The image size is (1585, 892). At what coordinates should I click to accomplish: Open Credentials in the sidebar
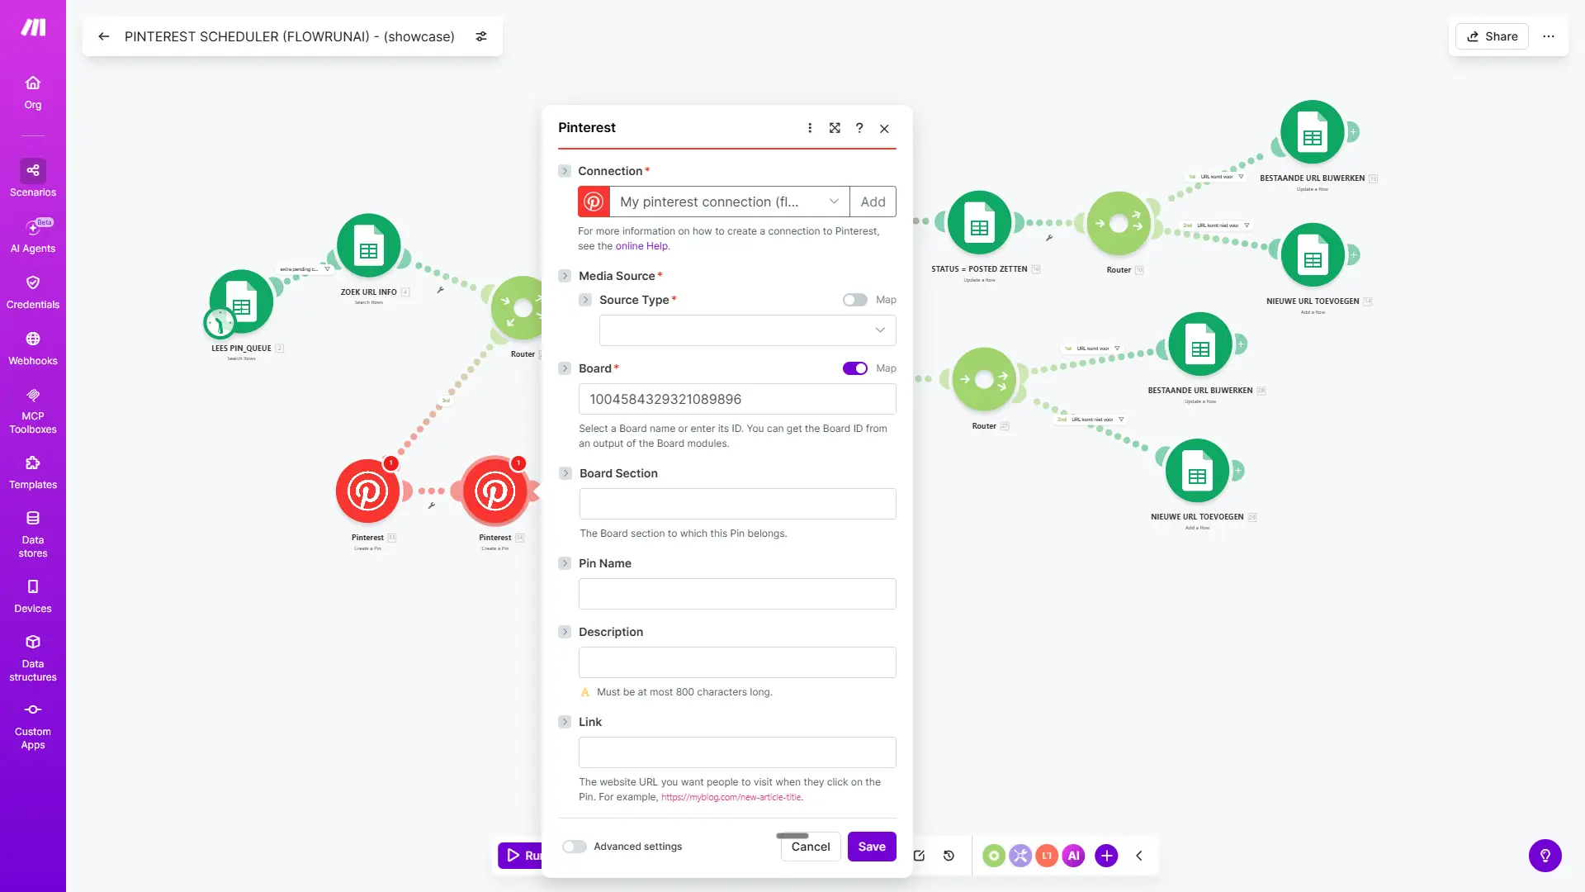(33, 292)
